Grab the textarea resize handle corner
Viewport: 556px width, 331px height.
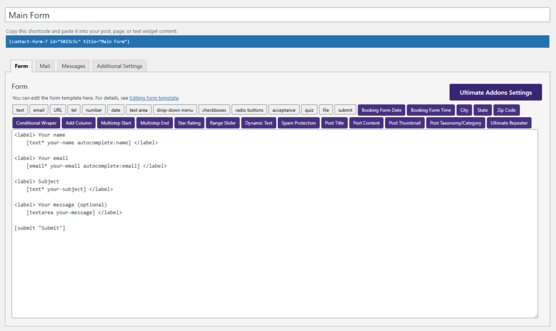535,316
